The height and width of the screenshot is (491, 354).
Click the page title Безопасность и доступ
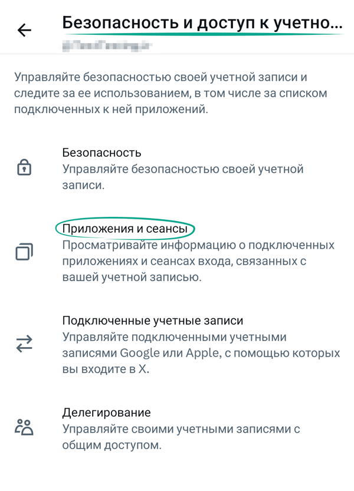coord(201,24)
